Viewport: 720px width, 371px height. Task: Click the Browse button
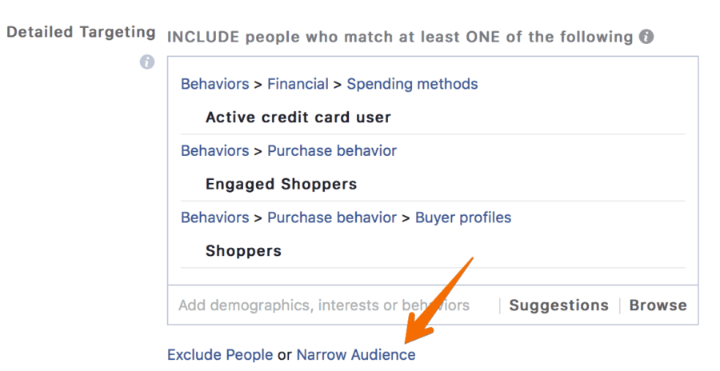(x=658, y=305)
